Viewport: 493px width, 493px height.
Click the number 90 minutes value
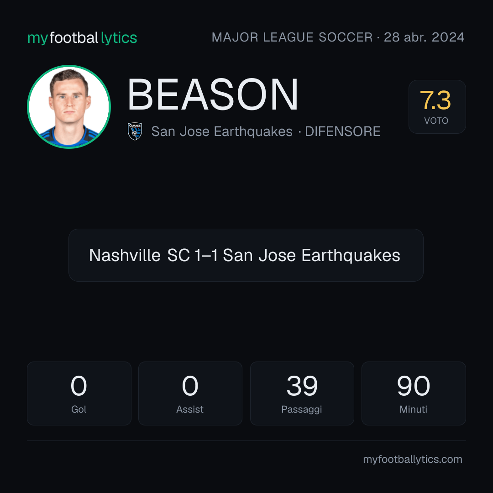(x=414, y=386)
